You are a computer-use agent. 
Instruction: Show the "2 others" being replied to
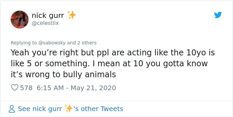click(x=87, y=43)
